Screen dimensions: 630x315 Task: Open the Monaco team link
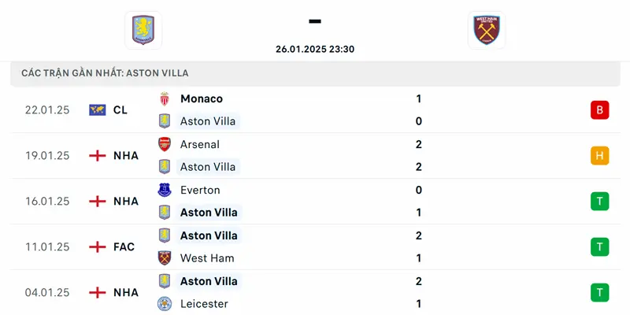tap(201, 99)
